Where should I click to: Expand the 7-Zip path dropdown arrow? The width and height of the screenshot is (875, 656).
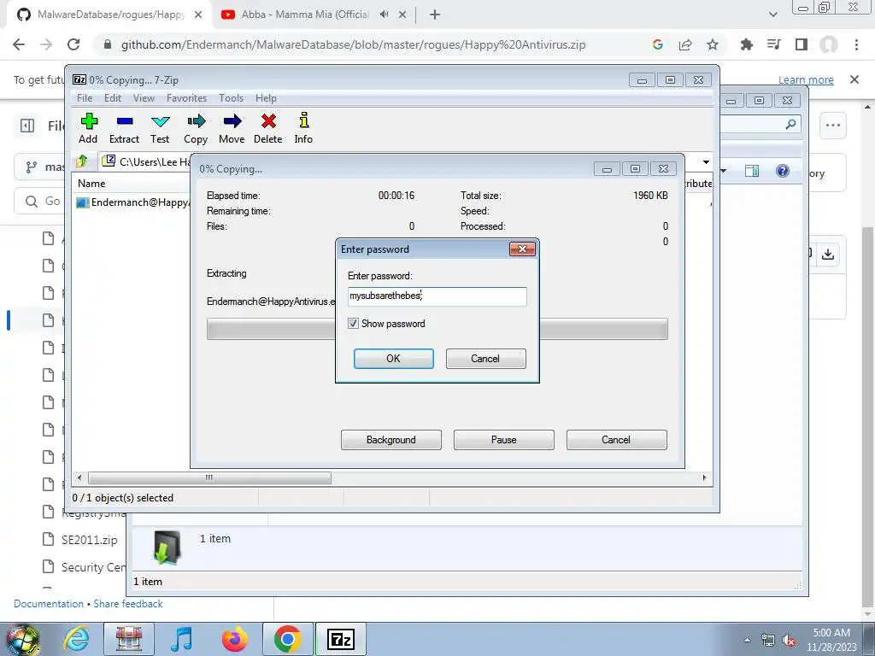pos(706,161)
